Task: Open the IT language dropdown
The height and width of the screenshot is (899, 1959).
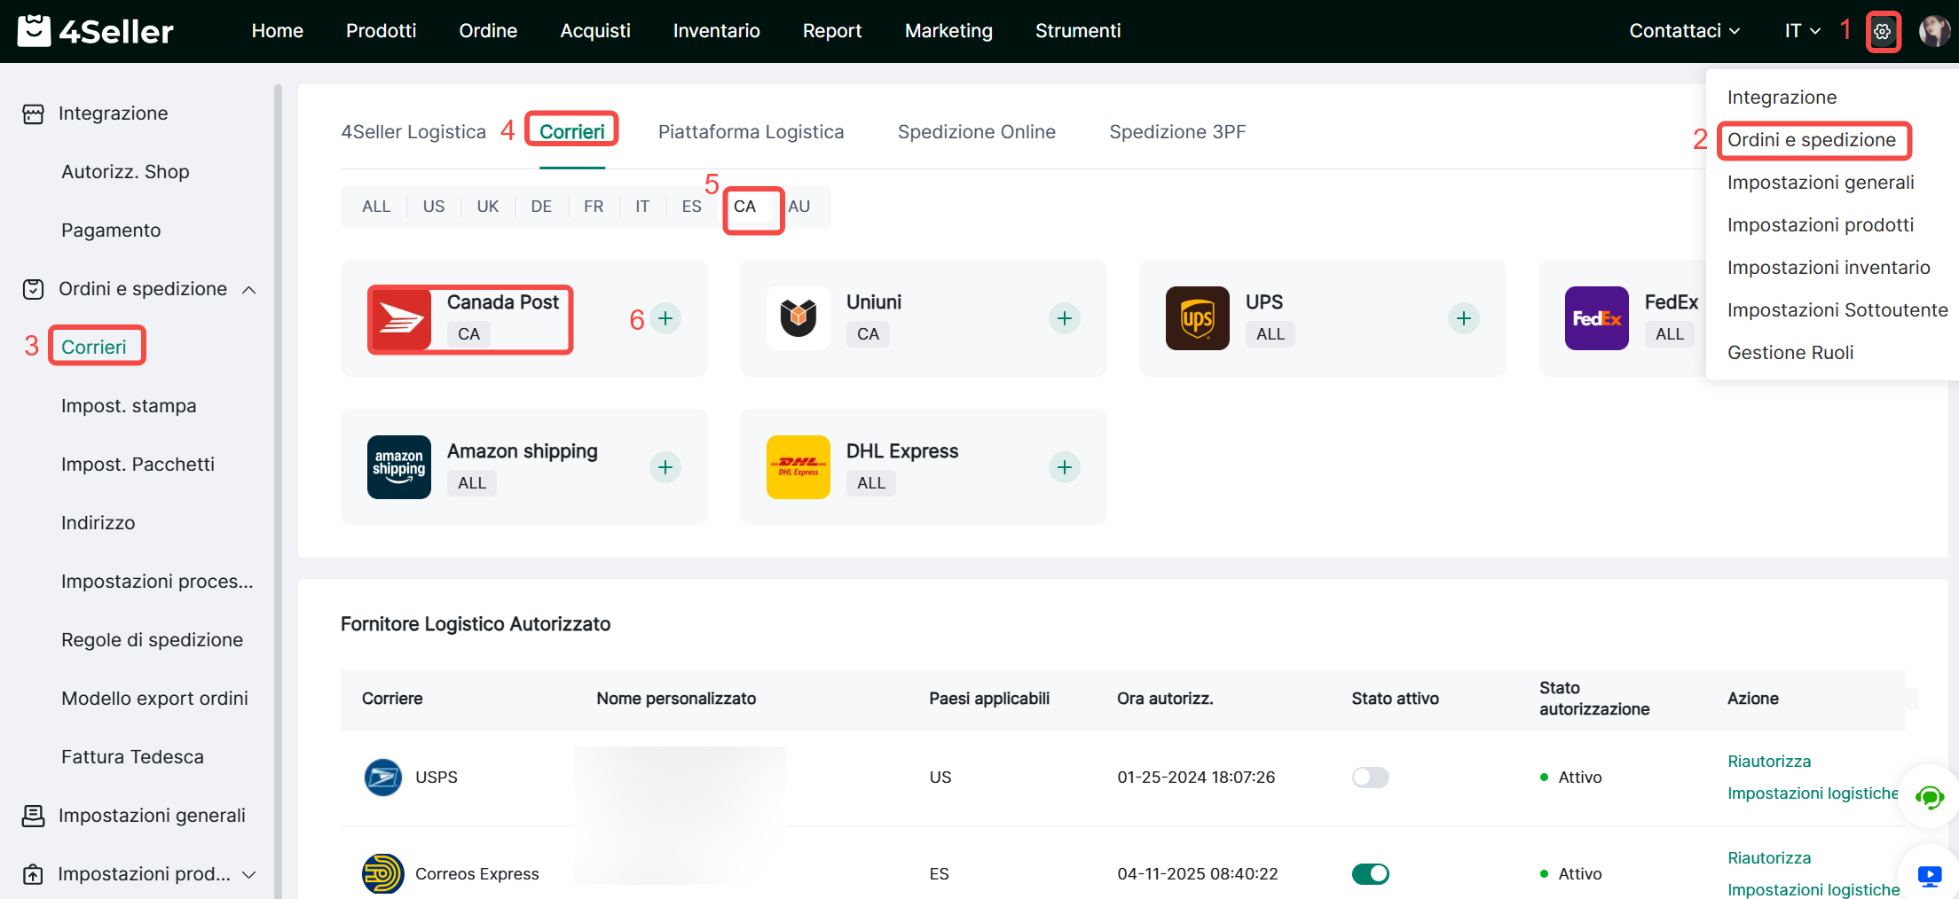Action: coord(1802,31)
